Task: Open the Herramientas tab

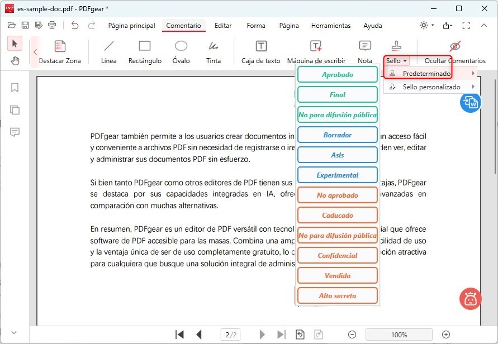Action: [x=331, y=26]
